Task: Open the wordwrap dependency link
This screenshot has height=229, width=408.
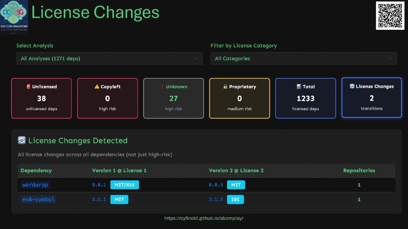Action: point(35,185)
